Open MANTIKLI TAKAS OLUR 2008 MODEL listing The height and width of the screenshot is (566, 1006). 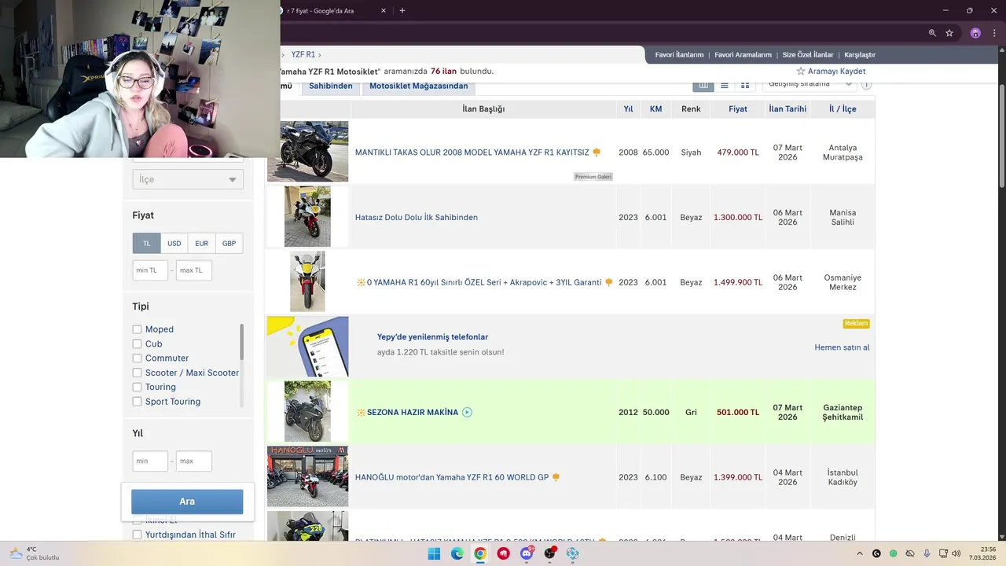point(472,153)
